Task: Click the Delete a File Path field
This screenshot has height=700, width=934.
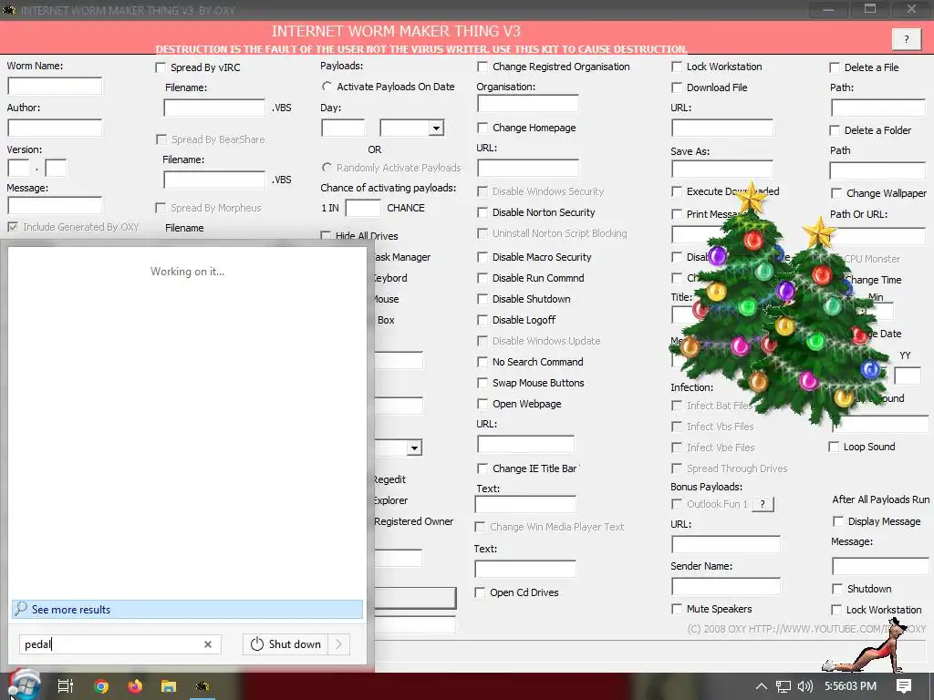Action: (878, 108)
